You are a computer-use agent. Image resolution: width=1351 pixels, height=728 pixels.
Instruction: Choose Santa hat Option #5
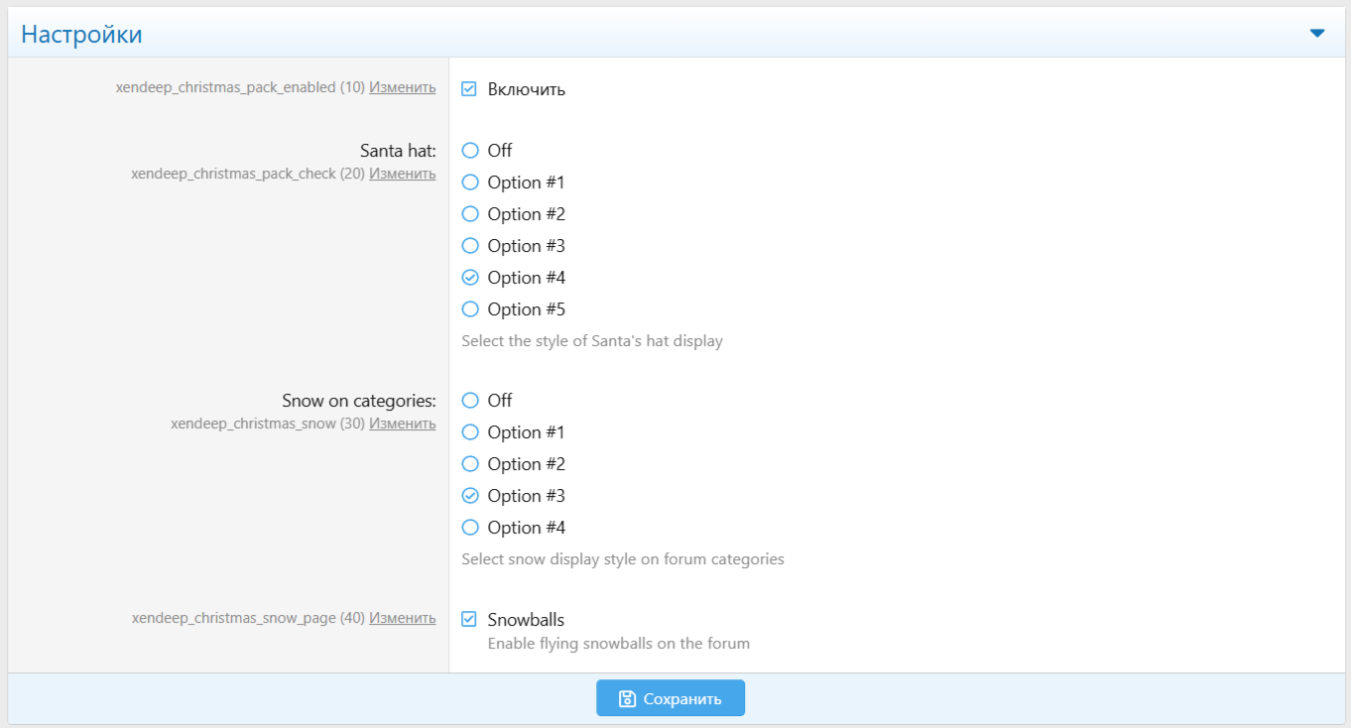(x=470, y=309)
